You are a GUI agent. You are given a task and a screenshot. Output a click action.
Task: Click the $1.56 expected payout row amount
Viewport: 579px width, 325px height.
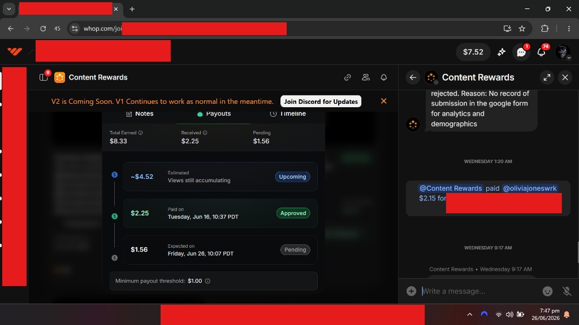click(139, 249)
